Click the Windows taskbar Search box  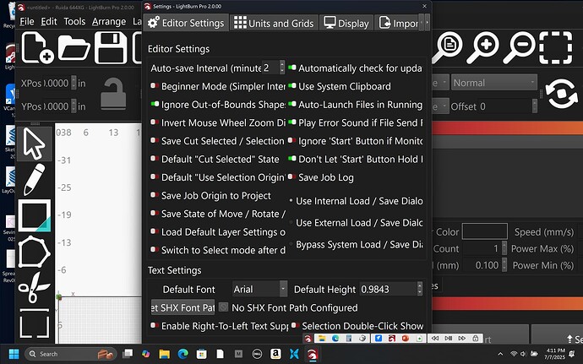[x=71, y=354]
